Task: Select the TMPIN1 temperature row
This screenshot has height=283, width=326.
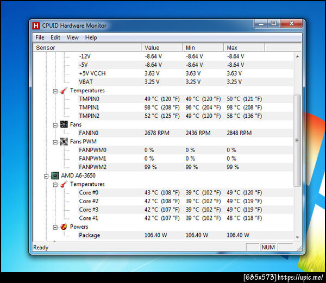Action: (x=186, y=108)
